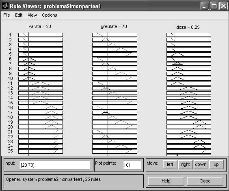
Task: Open the File menu
Action: click(6, 15)
